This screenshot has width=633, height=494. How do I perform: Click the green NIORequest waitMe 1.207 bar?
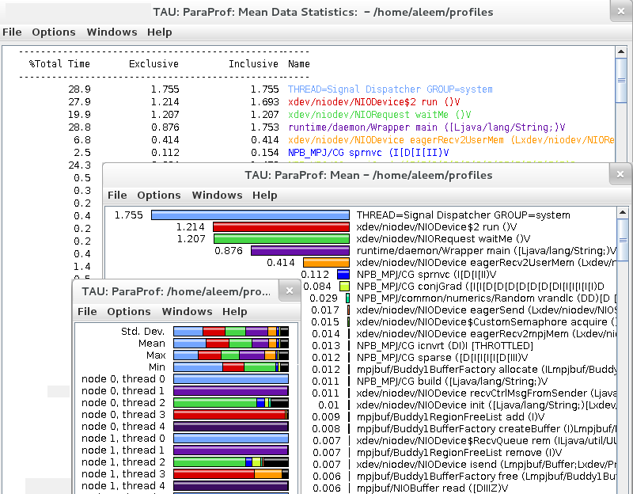282,239
